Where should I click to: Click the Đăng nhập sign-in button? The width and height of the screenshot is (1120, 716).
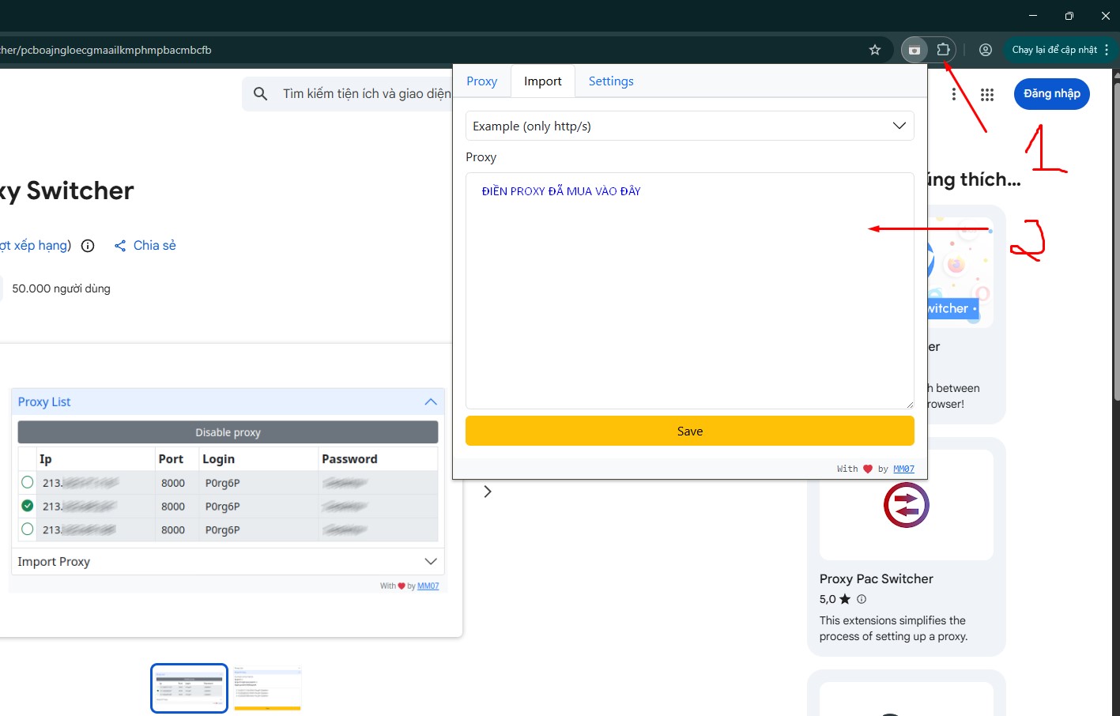click(1051, 94)
